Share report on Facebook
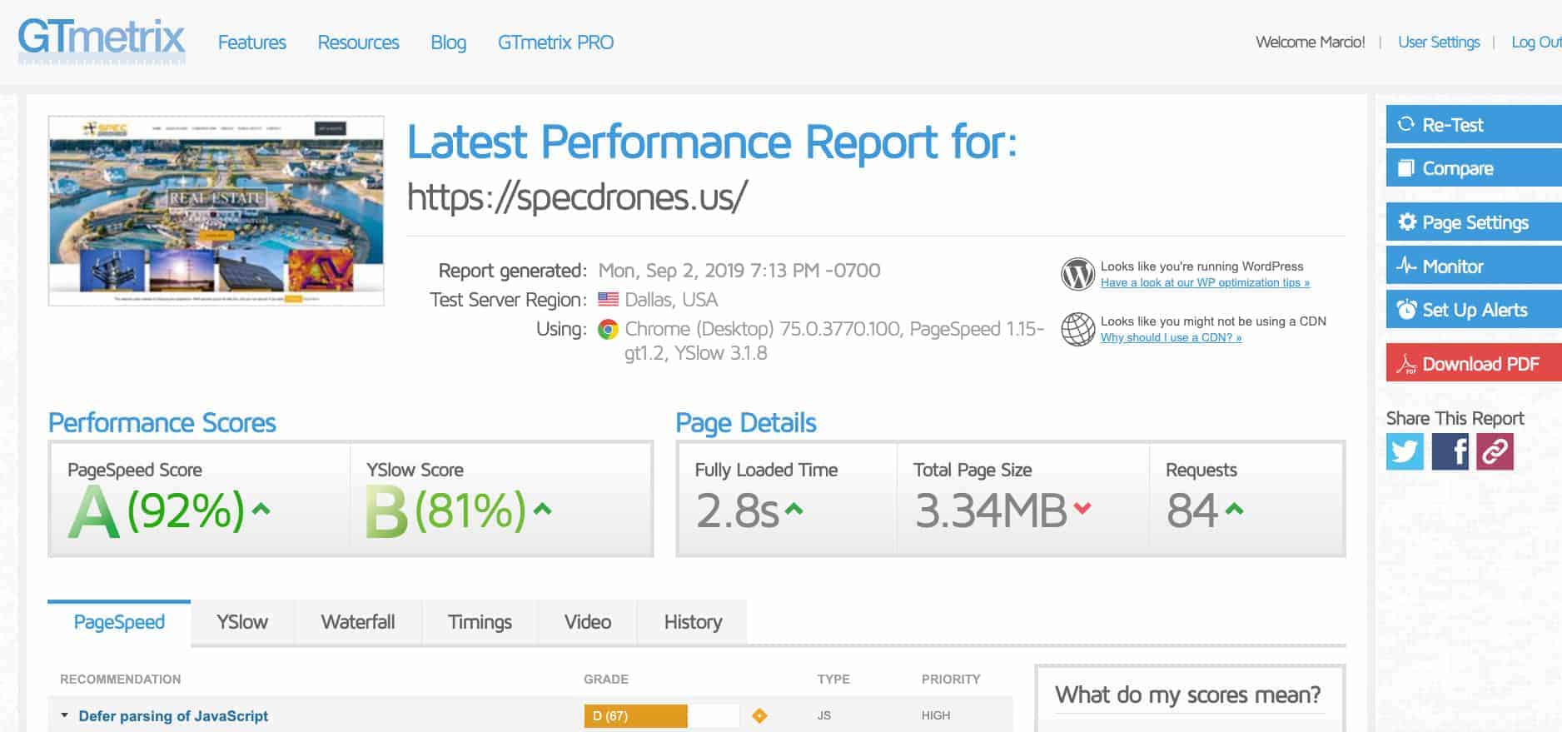Screen dimensions: 1562x732 click(1450, 451)
